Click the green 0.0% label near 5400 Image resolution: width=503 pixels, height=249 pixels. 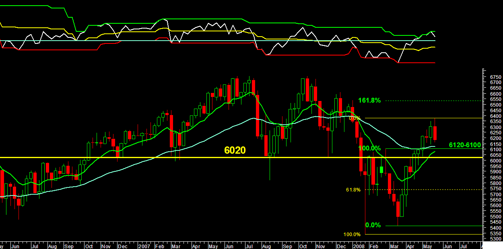(373, 225)
